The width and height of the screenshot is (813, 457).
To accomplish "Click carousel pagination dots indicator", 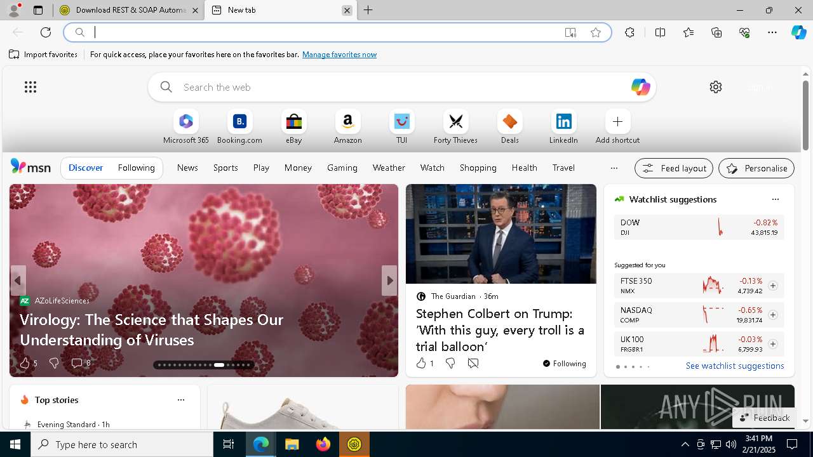I will pos(203,365).
